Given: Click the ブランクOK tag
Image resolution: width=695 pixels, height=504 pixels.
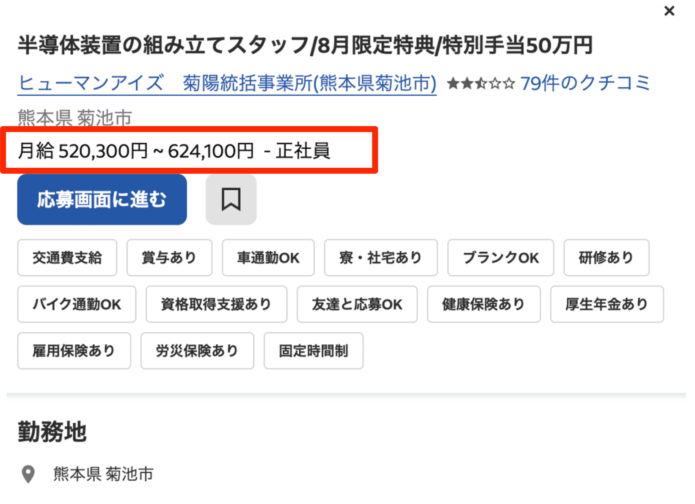Looking at the screenshot, I should coord(500,258).
